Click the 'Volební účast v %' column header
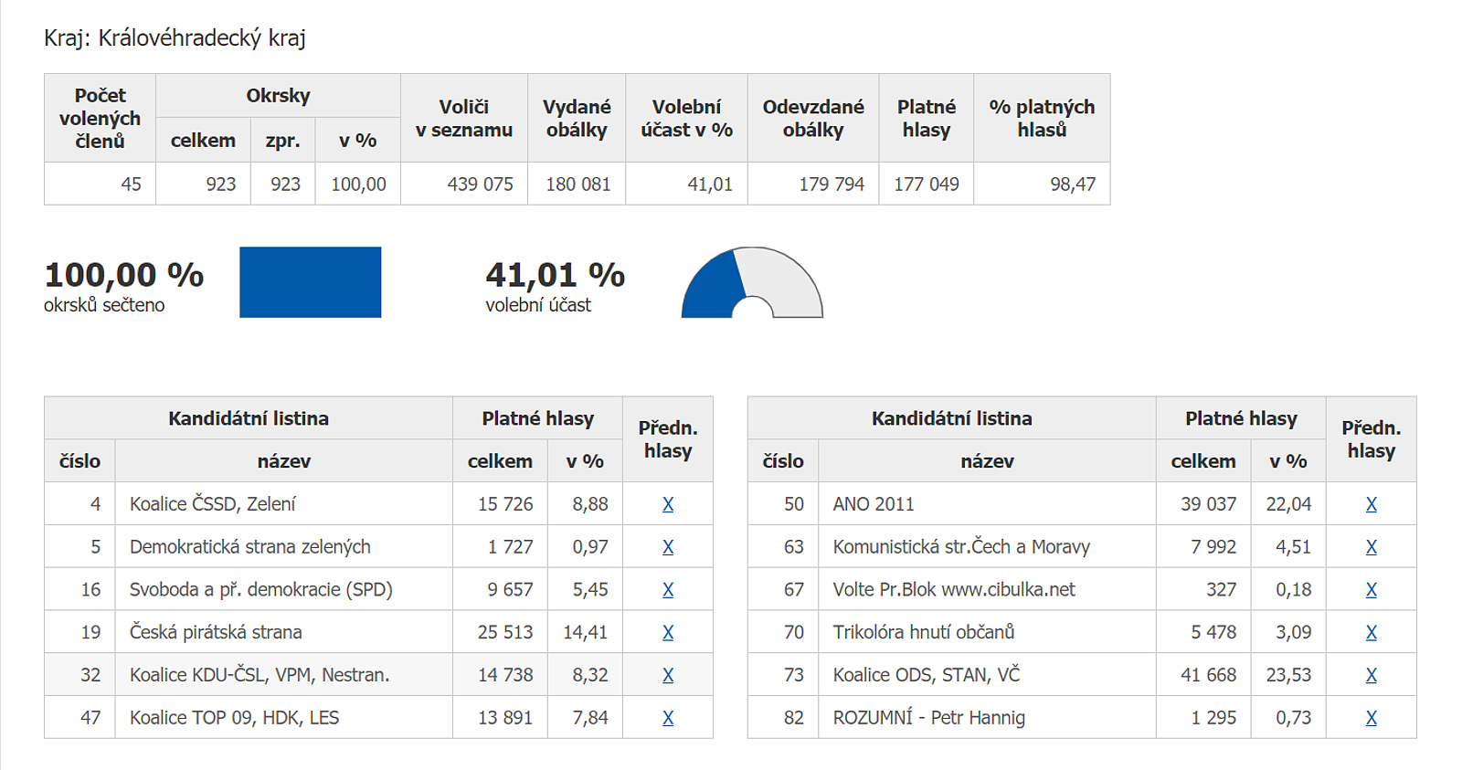Viewport: 1462px width, 770px height. 687,119
